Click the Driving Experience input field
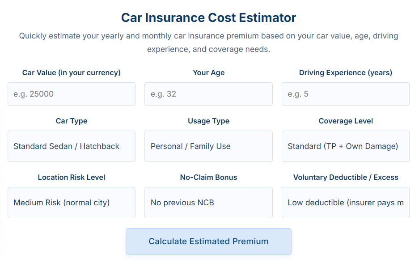 click(345, 94)
